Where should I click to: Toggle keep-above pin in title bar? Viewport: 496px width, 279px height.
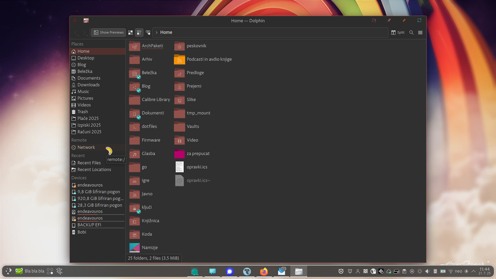pyautogui.click(x=389, y=20)
